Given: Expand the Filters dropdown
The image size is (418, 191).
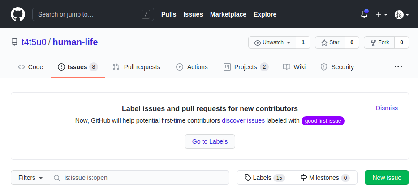Looking at the screenshot, I should point(30,178).
